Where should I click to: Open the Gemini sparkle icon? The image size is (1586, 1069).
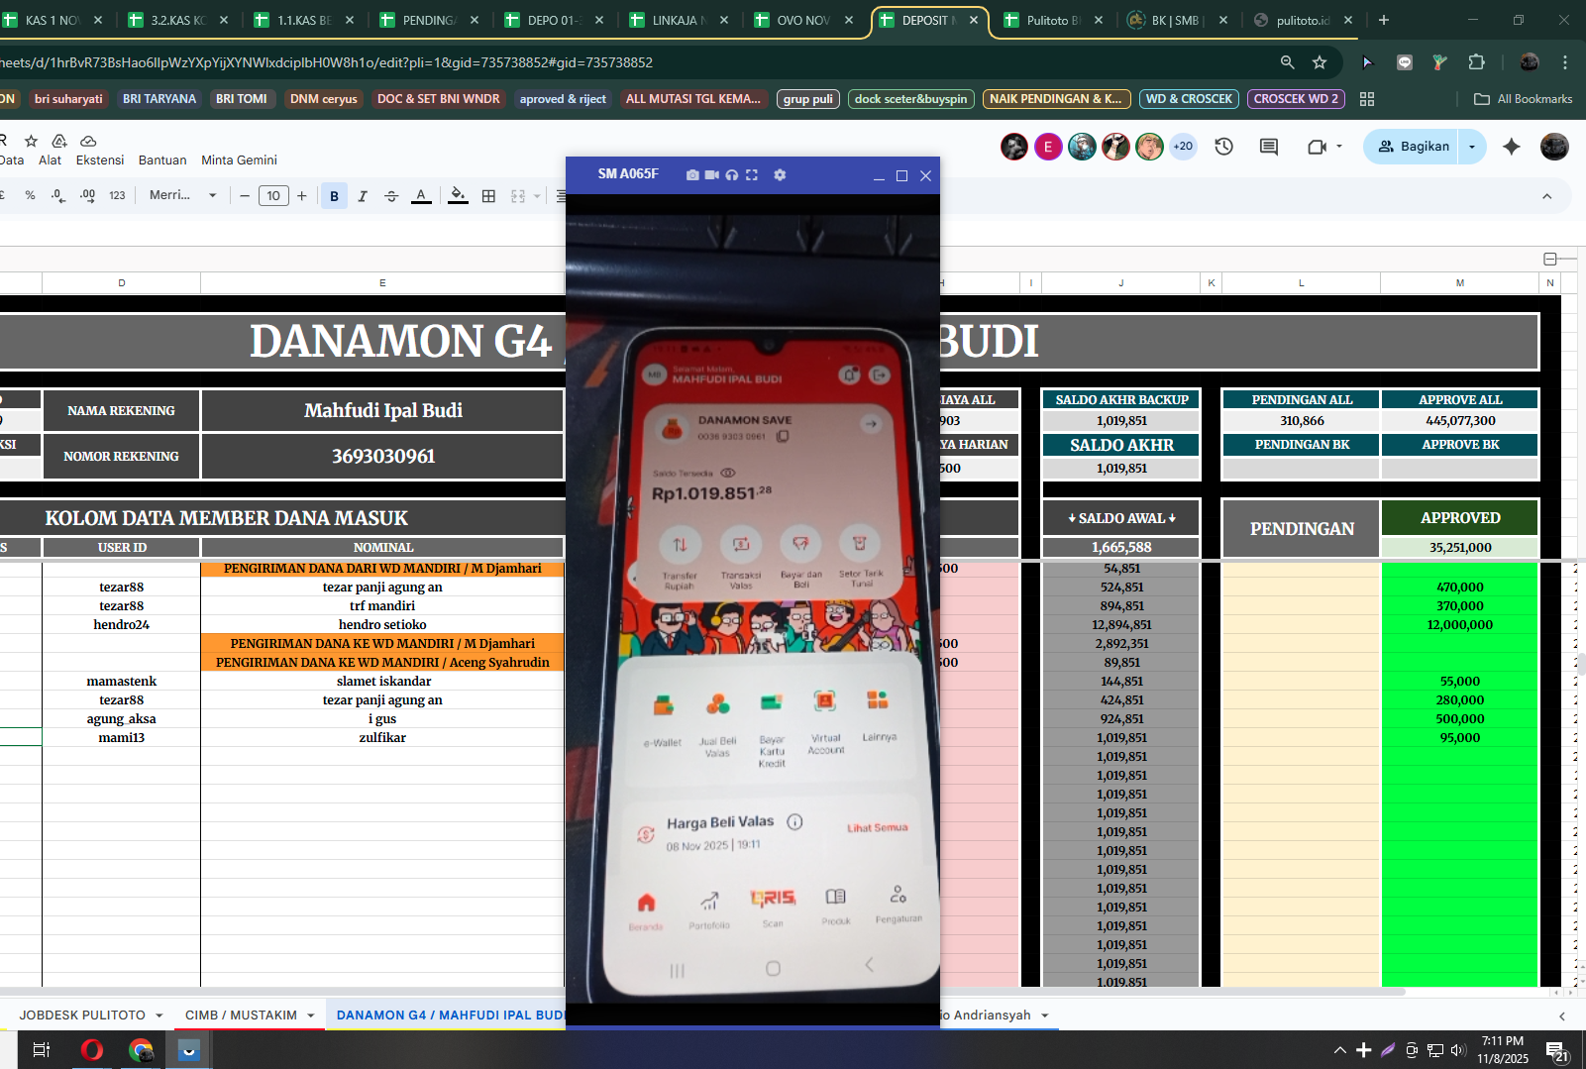click(1512, 147)
